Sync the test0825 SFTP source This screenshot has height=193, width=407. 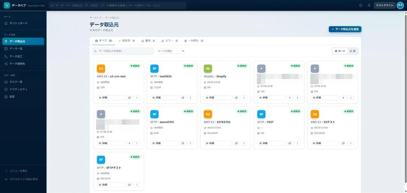coord(183,98)
